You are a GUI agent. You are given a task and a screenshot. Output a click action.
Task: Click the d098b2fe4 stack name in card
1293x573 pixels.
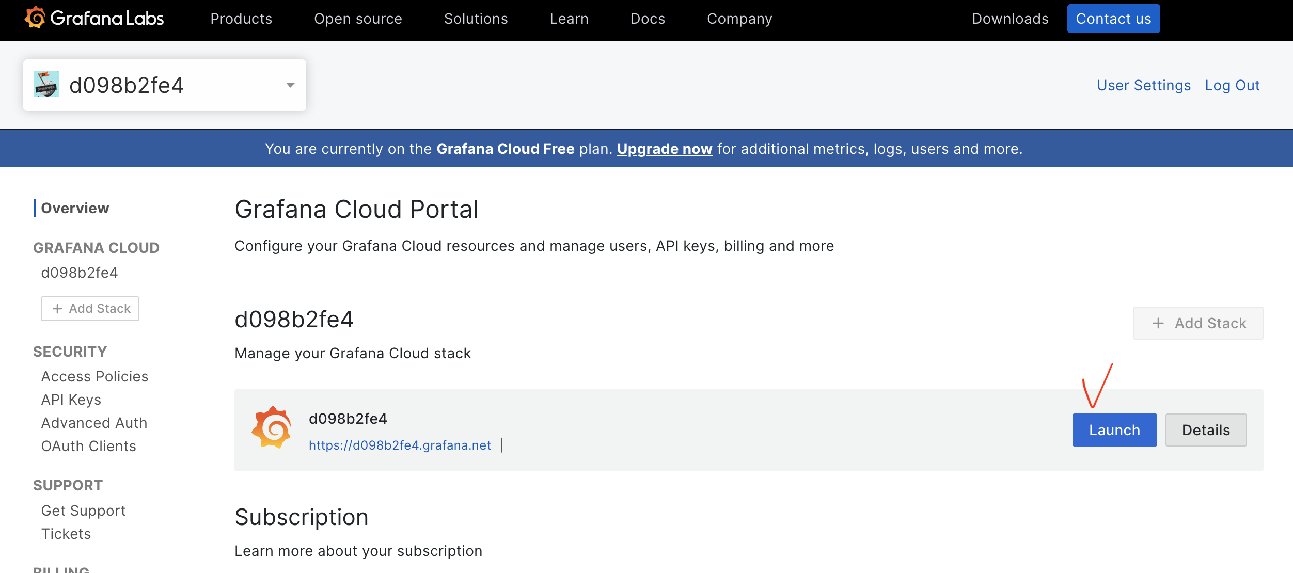[348, 419]
